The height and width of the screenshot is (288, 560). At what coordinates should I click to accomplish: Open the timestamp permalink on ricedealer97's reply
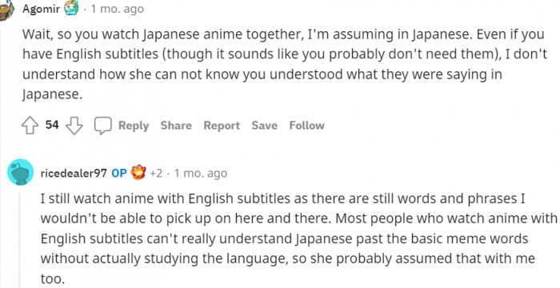click(200, 174)
